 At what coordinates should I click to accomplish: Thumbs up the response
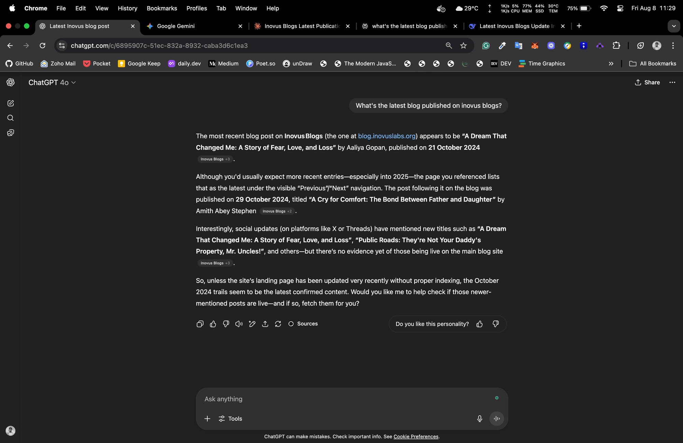(x=213, y=324)
